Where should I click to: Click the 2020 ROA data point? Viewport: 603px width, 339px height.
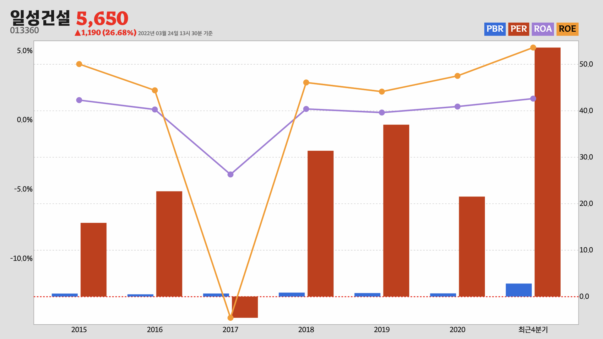458,107
